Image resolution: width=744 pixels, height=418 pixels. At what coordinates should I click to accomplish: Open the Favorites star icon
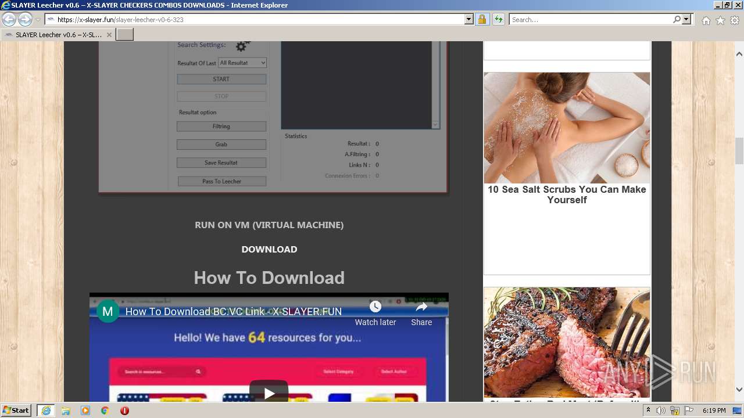point(720,20)
